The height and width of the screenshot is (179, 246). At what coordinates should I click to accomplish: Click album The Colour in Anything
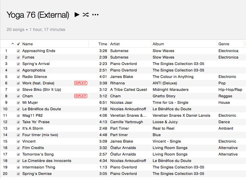(x=173, y=77)
